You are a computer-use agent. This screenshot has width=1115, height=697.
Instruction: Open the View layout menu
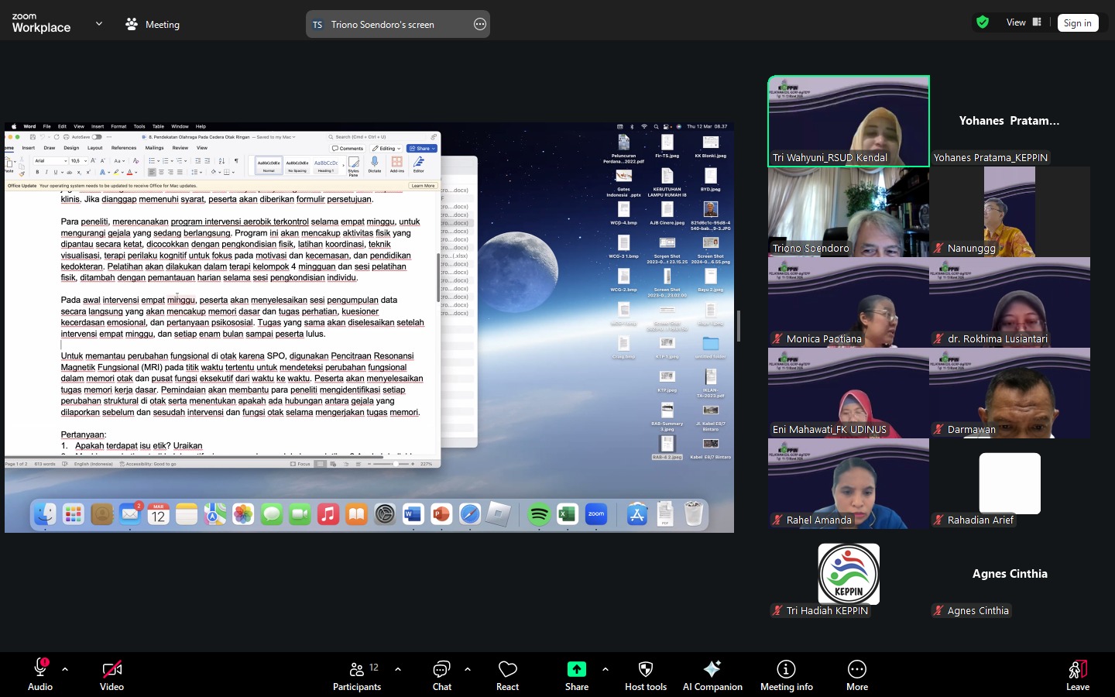1024,22
